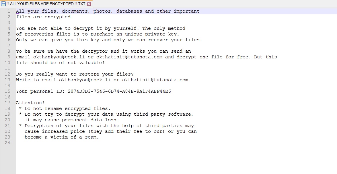Click okthankyou@cock.li on line 13
Screen dimensions: 337x174
coord(85,80)
